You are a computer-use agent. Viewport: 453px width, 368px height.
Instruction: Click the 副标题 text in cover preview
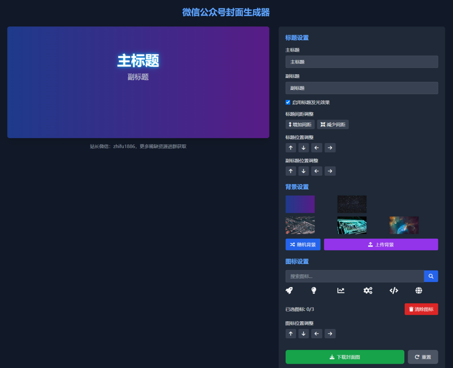click(138, 77)
